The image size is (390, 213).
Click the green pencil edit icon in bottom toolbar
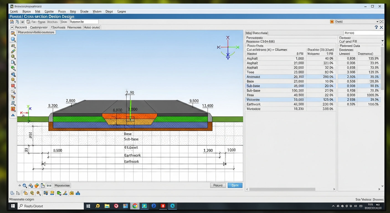[x=65, y=193]
